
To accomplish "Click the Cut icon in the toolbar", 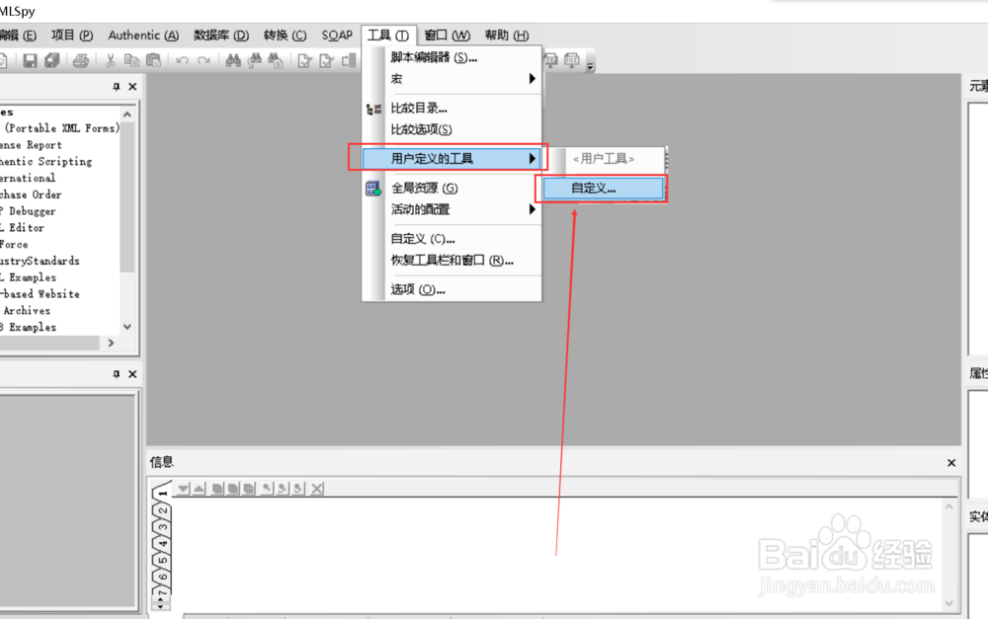I will [110, 60].
